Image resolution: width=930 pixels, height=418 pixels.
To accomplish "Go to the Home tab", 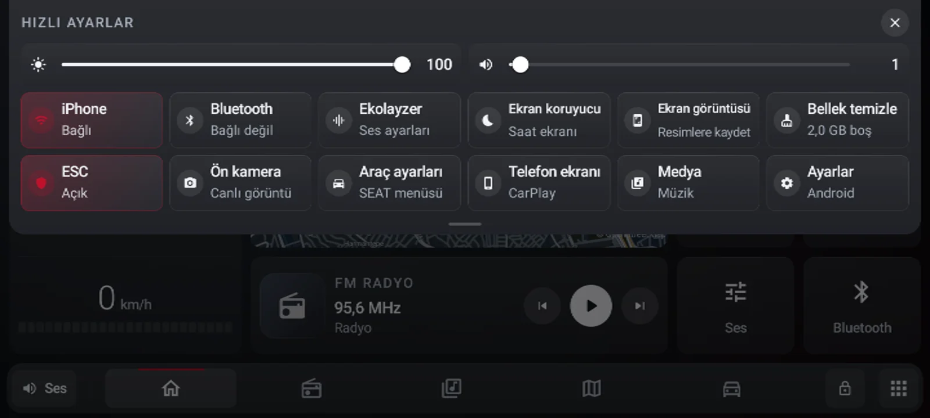I will [x=171, y=388].
